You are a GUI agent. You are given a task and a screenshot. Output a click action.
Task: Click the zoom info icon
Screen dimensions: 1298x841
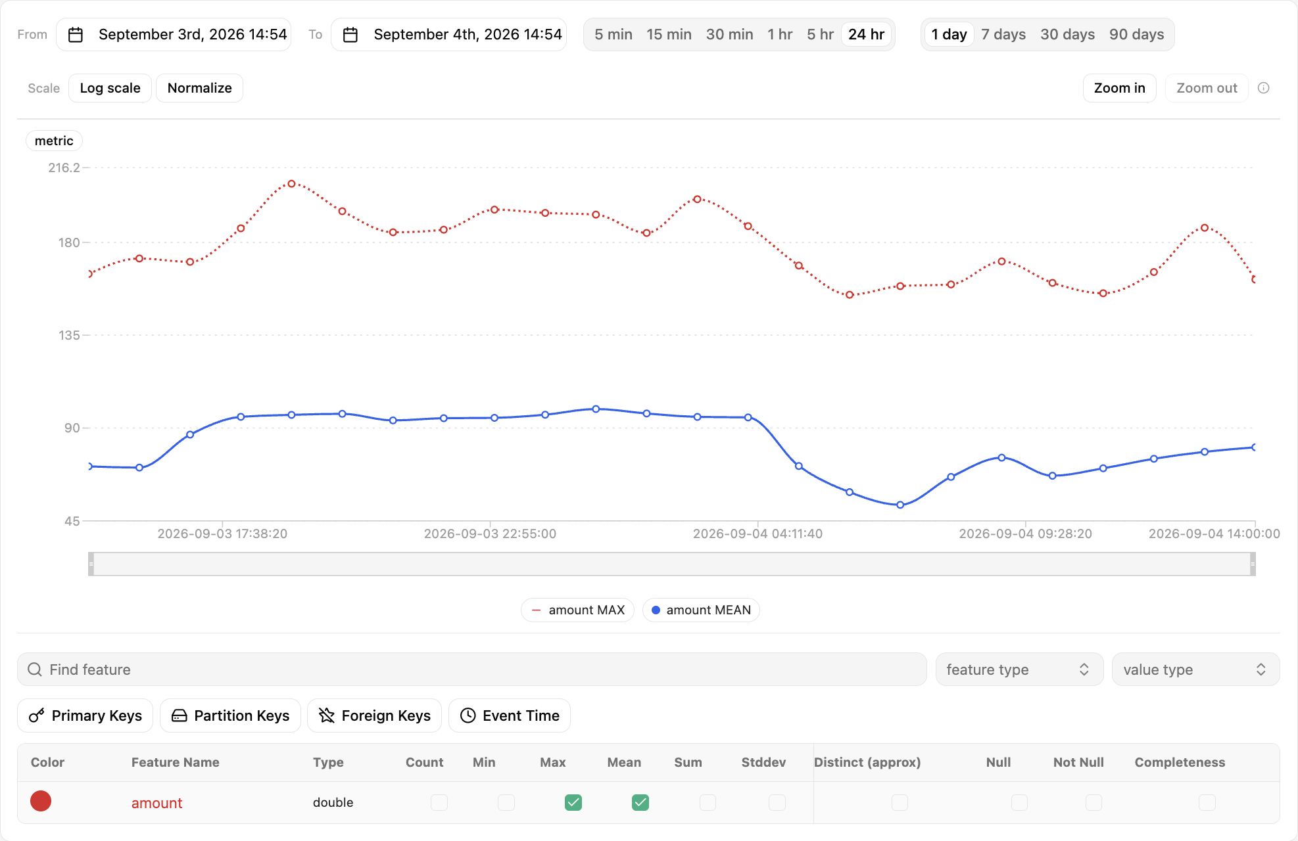click(x=1264, y=88)
